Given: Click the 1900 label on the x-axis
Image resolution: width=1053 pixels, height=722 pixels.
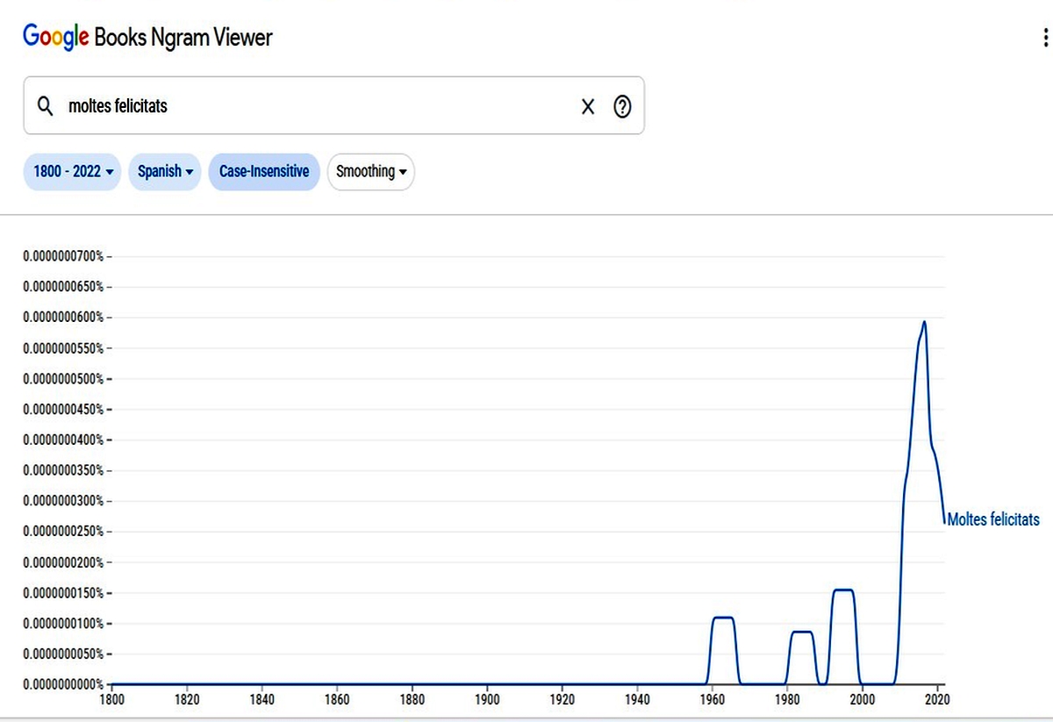Looking at the screenshot, I should pyautogui.click(x=487, y=699).
